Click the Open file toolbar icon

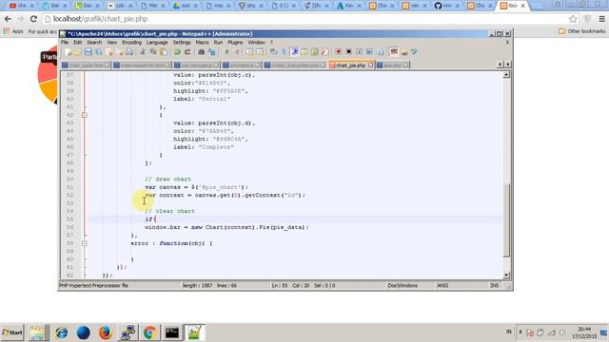point(77,51)
